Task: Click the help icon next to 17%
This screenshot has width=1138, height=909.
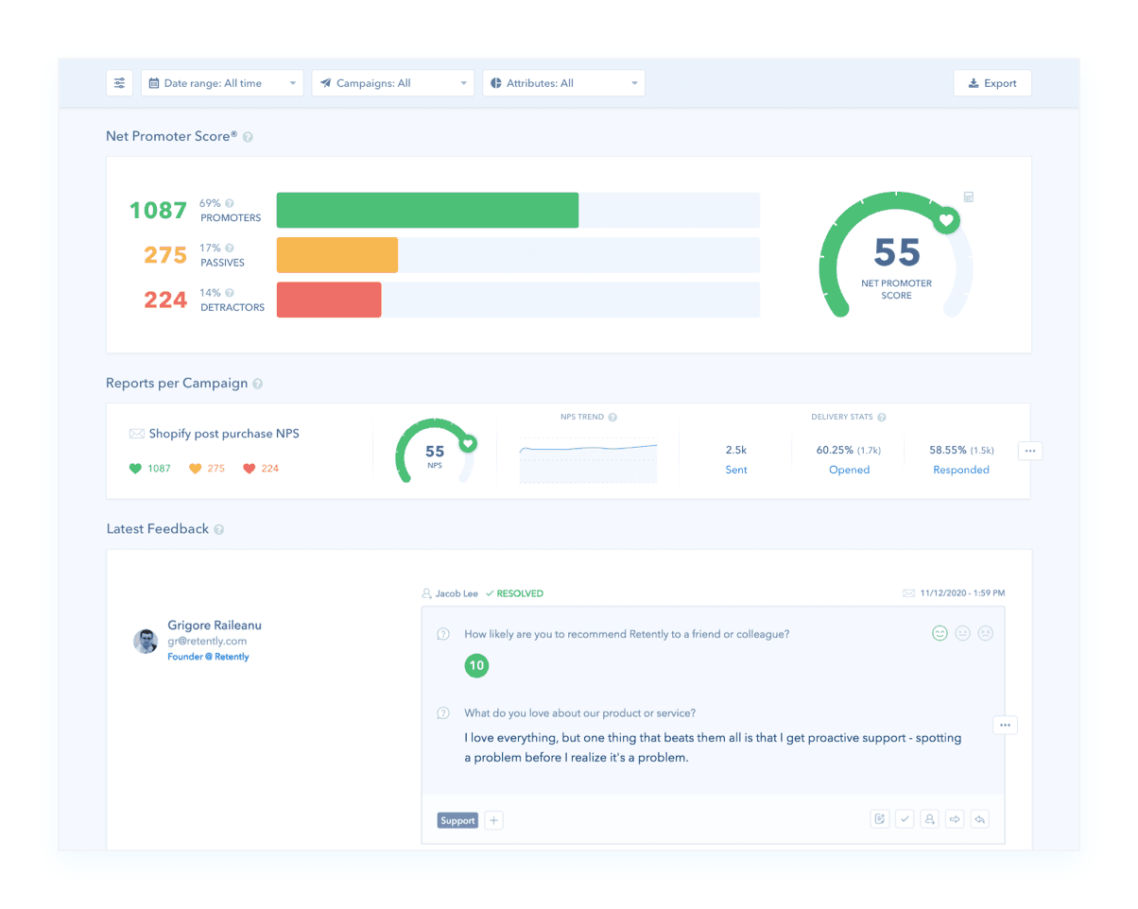Action: coord(230,249)
